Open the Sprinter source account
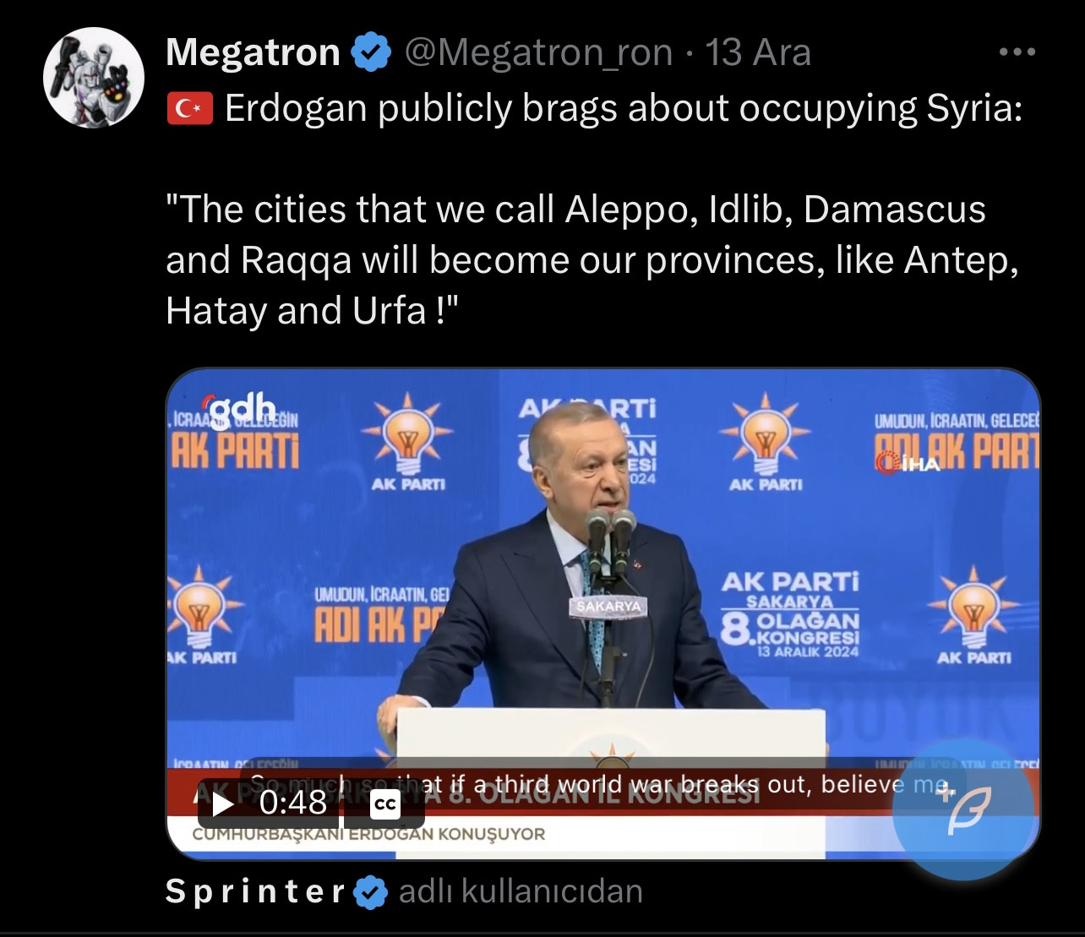Viewport: 1085px width, 937px height. point(255,891)
